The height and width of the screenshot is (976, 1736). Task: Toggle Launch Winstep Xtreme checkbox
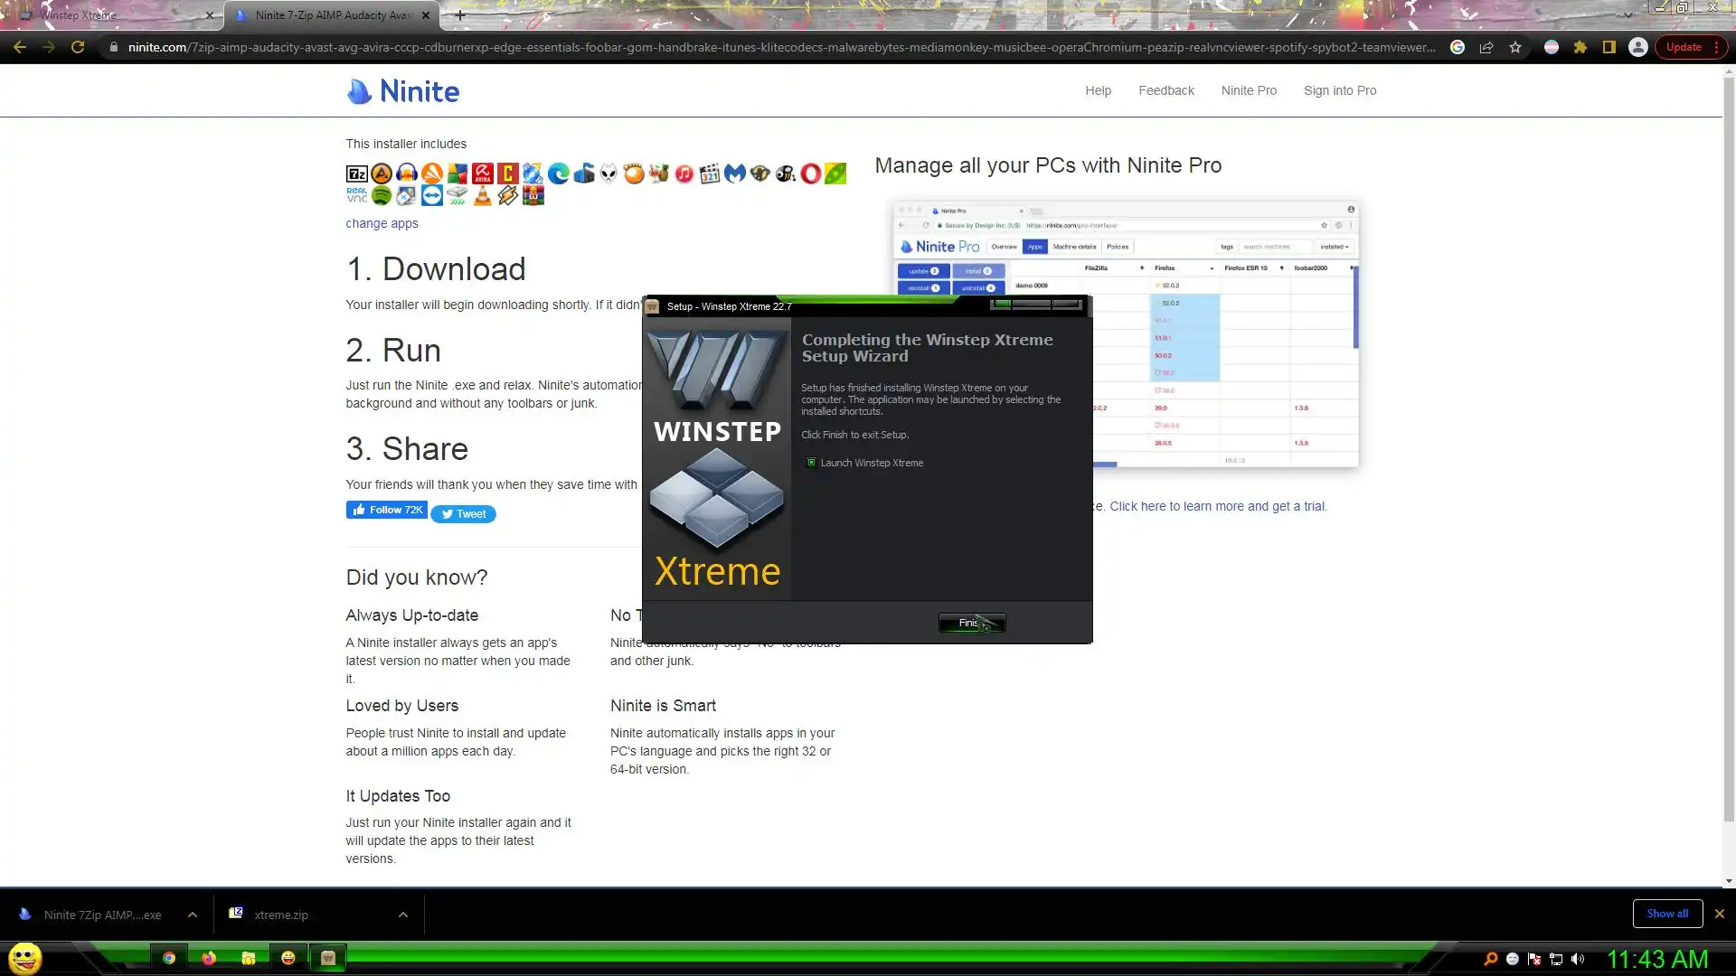click(811, 463)
